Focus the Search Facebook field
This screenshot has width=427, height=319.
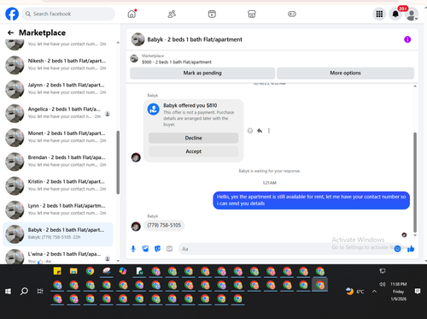[68, 14]
